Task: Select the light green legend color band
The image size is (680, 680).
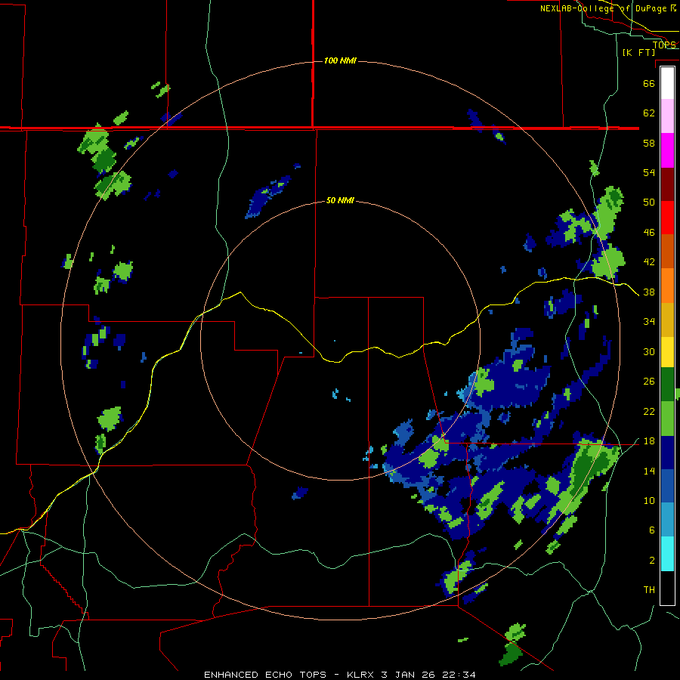Action: click(667, 419)
